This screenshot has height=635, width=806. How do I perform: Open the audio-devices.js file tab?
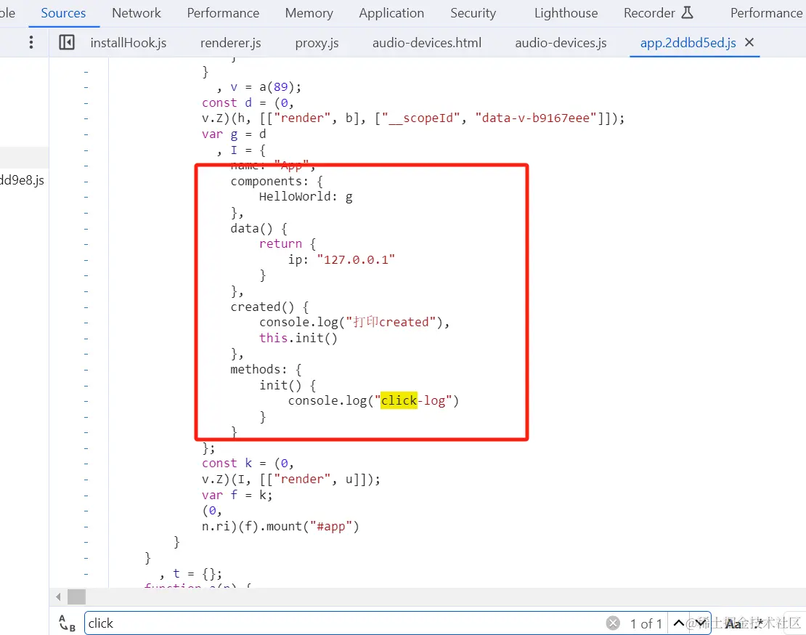(561, 43)
